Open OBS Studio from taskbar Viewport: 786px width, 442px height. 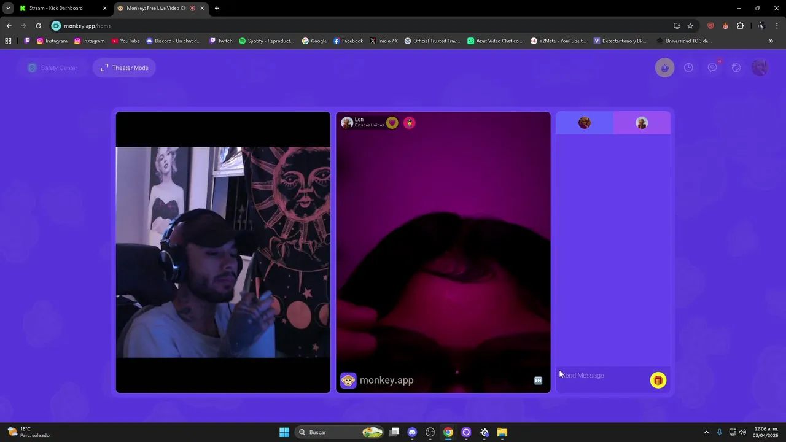430,432
